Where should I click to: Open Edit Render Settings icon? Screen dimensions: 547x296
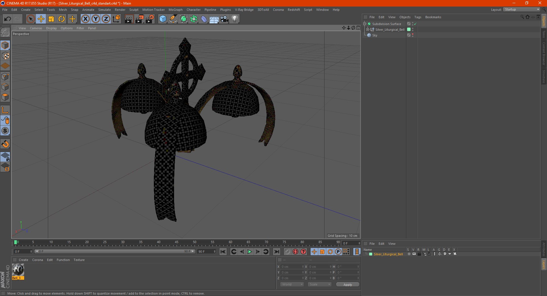click(x=150, y=19)
